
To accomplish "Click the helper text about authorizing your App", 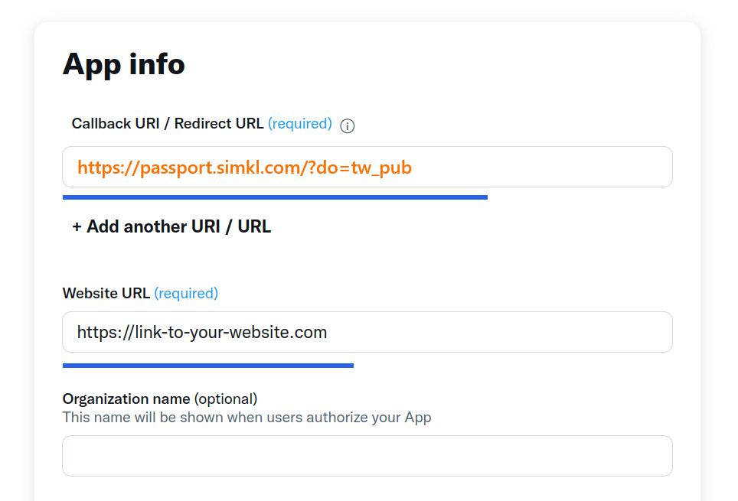I will tap(247, 418).
